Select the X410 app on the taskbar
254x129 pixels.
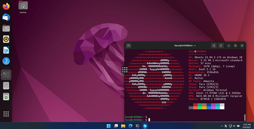click(x=145, y=126)
